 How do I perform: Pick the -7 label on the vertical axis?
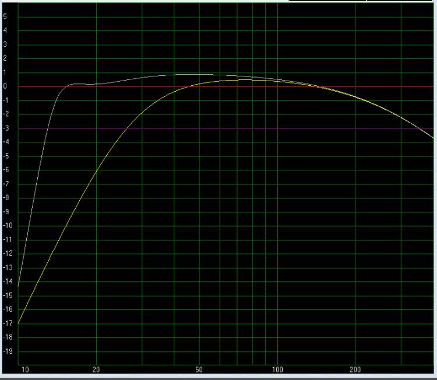(6, 184)
